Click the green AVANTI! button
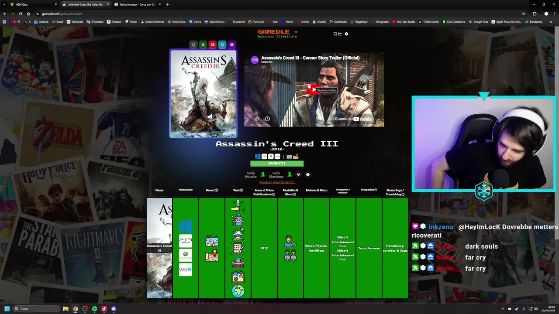Screen dimensions: 559x314 click(x=277, y=164)
